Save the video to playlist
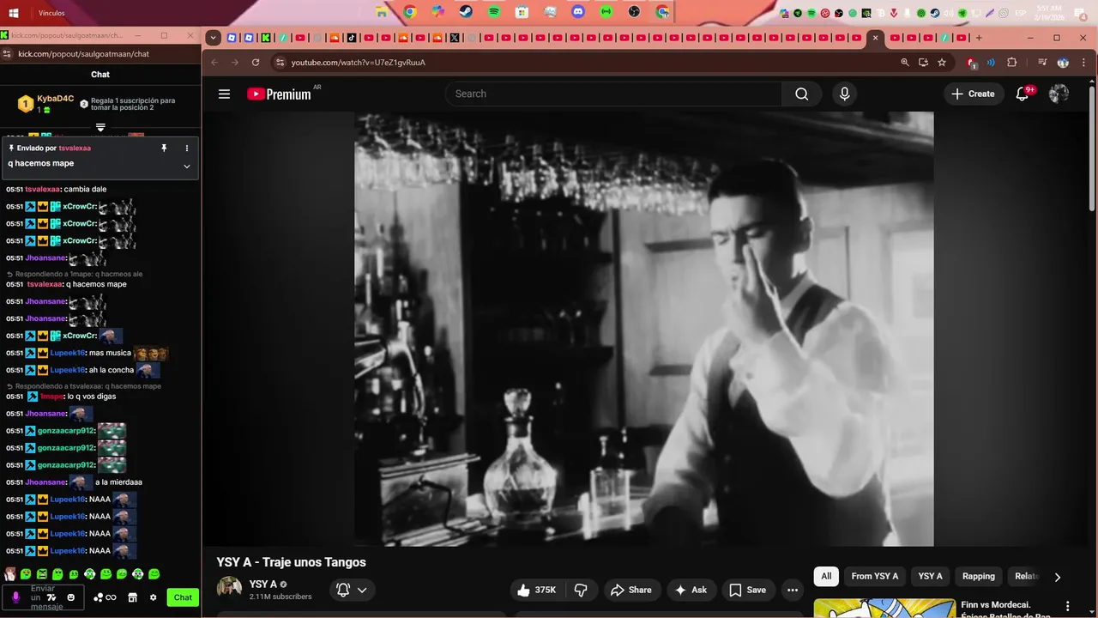 (747, 590)
